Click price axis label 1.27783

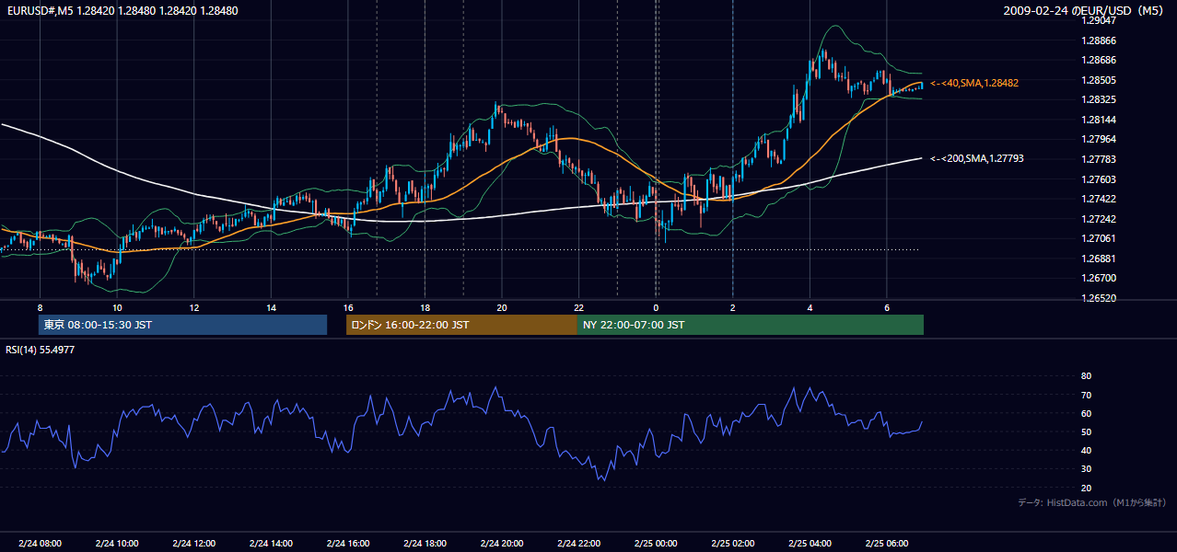pyautogui.click(x=1099, y=159)
